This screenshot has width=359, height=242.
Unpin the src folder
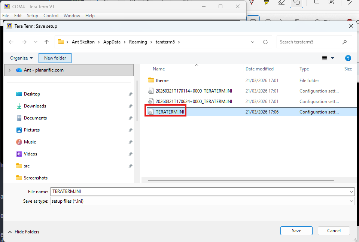[x=130, y=166]
